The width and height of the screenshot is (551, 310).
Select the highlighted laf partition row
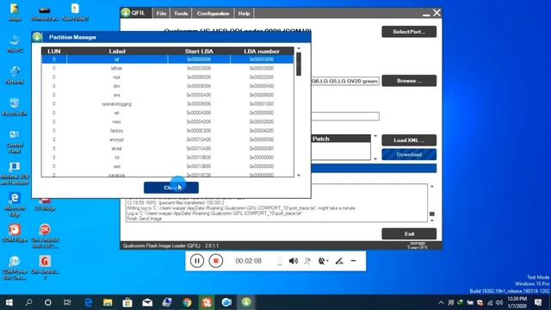tap(168, 59)
